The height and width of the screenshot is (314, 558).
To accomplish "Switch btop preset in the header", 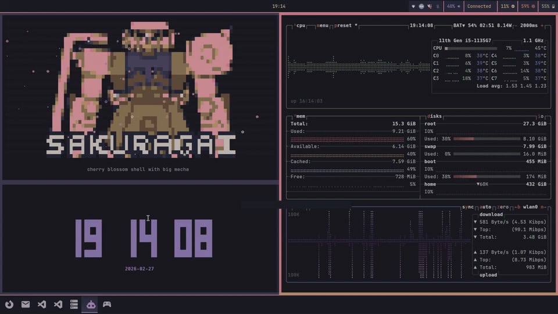I will point(344,26).
